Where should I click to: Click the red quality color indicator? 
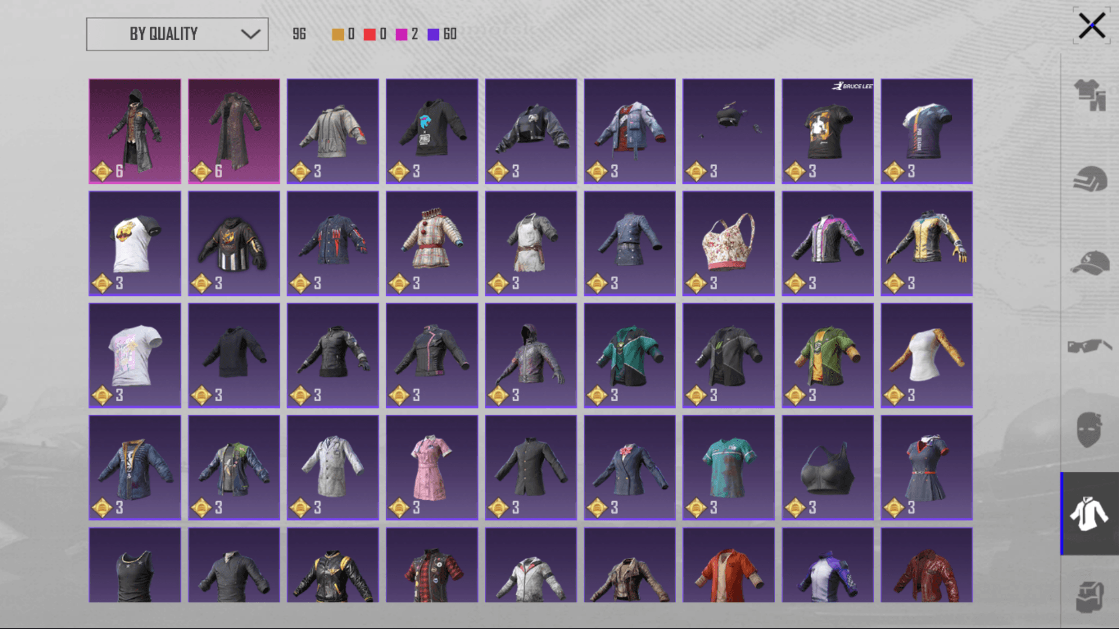pos(370,34)
